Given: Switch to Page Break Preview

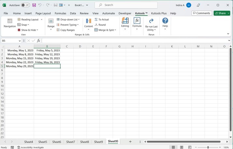Looking at the screenshot, I should [x=190, y=147].
